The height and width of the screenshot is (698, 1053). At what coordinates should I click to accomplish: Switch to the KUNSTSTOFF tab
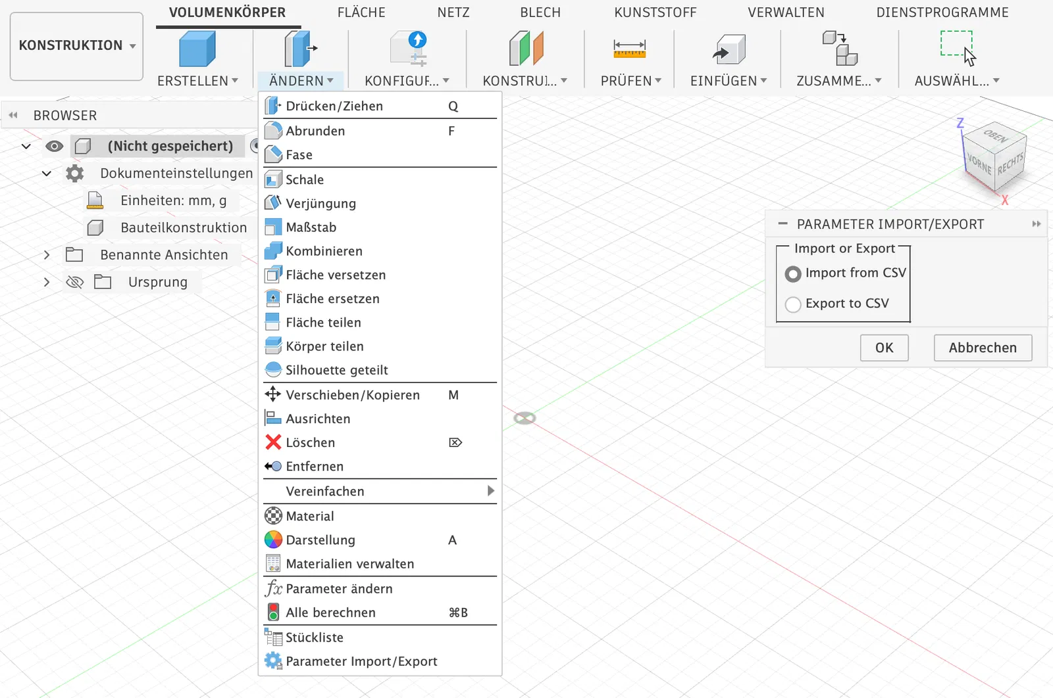pos(655,12)
